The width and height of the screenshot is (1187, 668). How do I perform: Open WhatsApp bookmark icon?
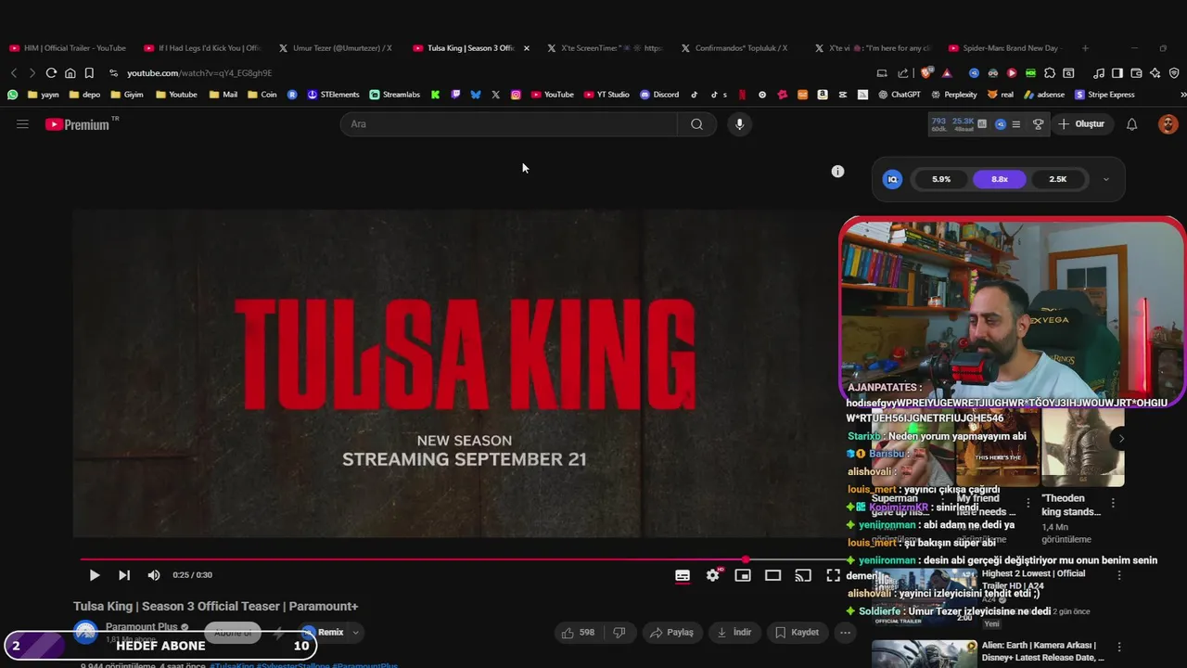pos(13,95)
